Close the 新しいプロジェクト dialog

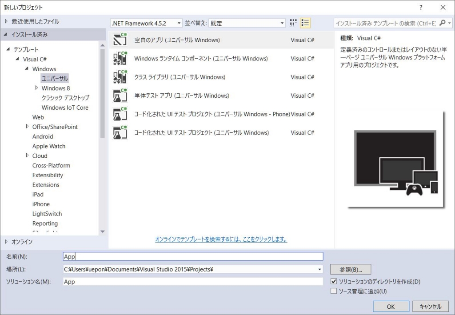point(443,8)
